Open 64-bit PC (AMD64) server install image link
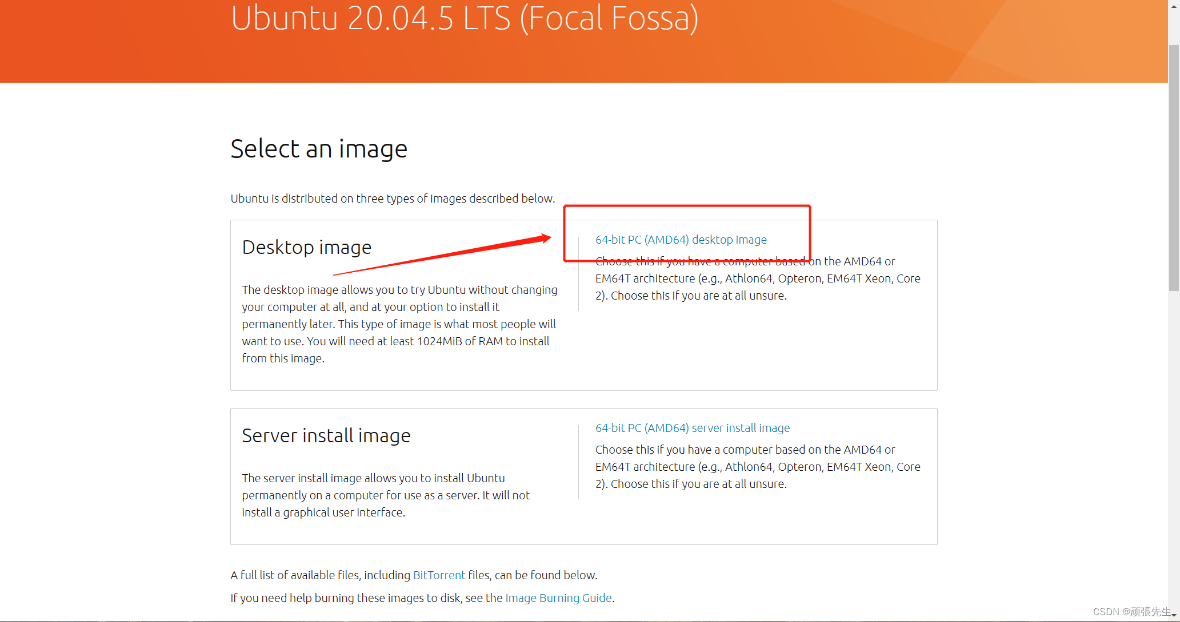The height and width of the screenshot is (622, 1180). tap(692, 428)
